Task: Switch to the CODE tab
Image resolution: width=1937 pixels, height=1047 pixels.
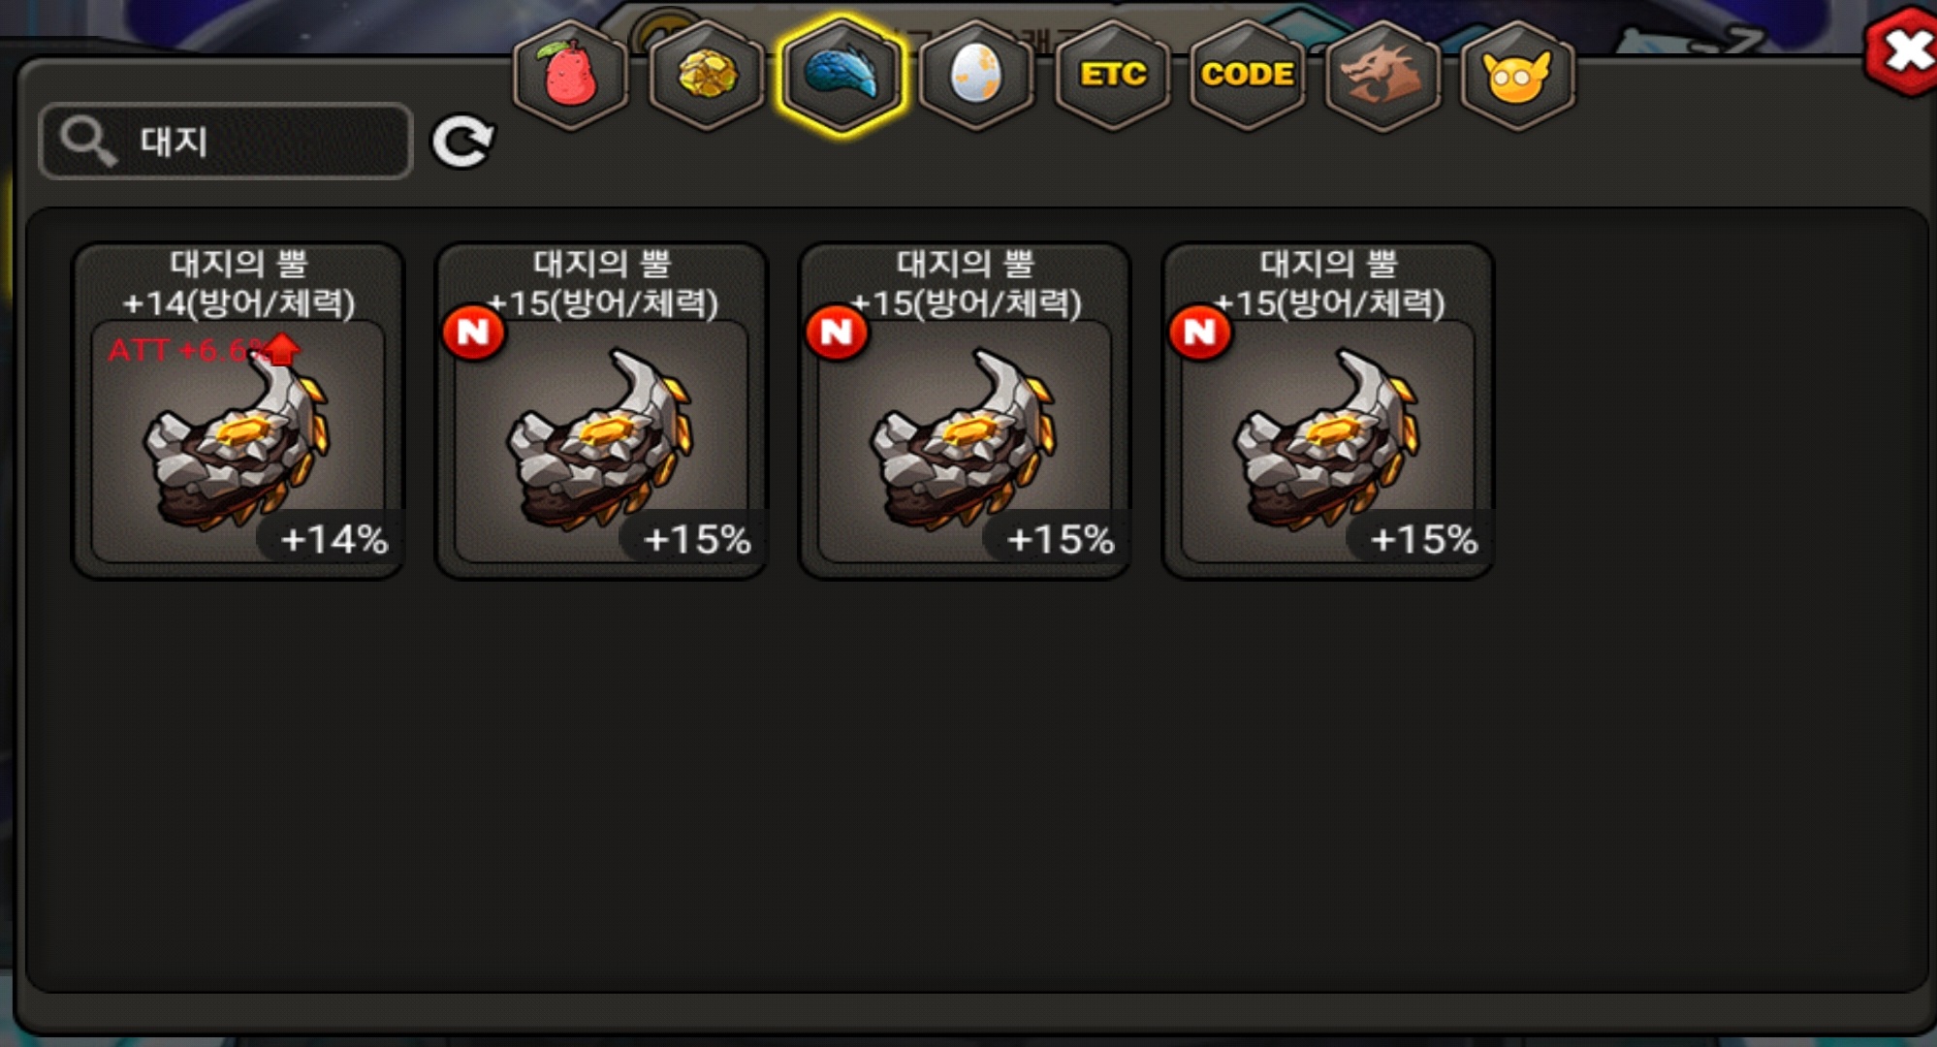Action: pos(1248,75)
